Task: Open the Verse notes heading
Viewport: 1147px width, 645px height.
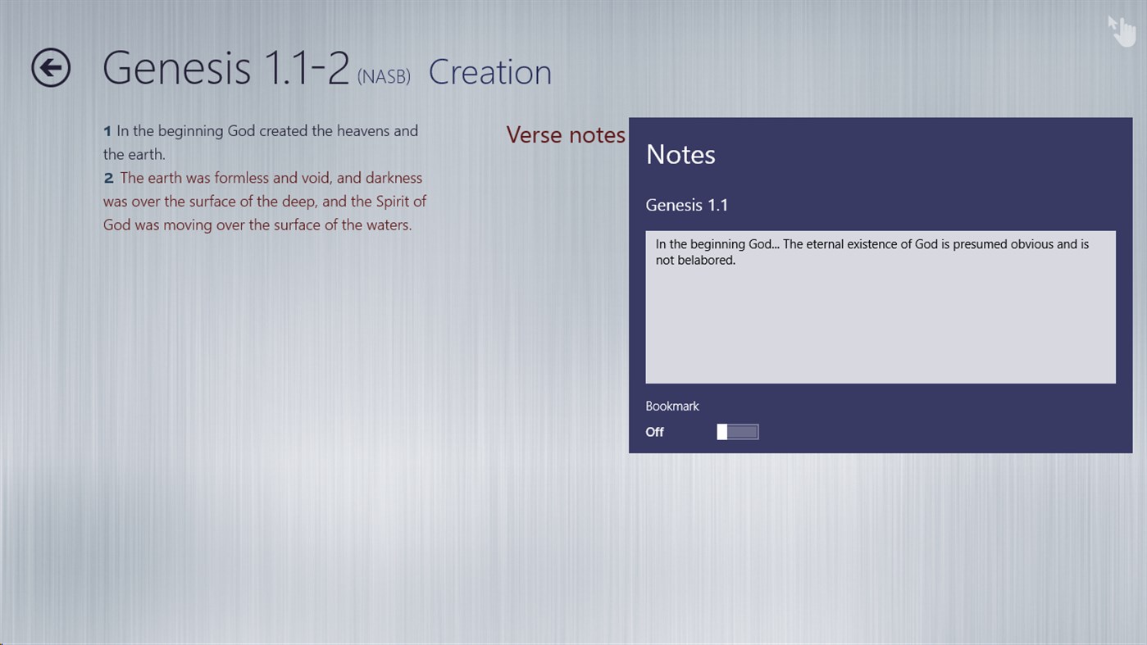Action: (566, 134)
